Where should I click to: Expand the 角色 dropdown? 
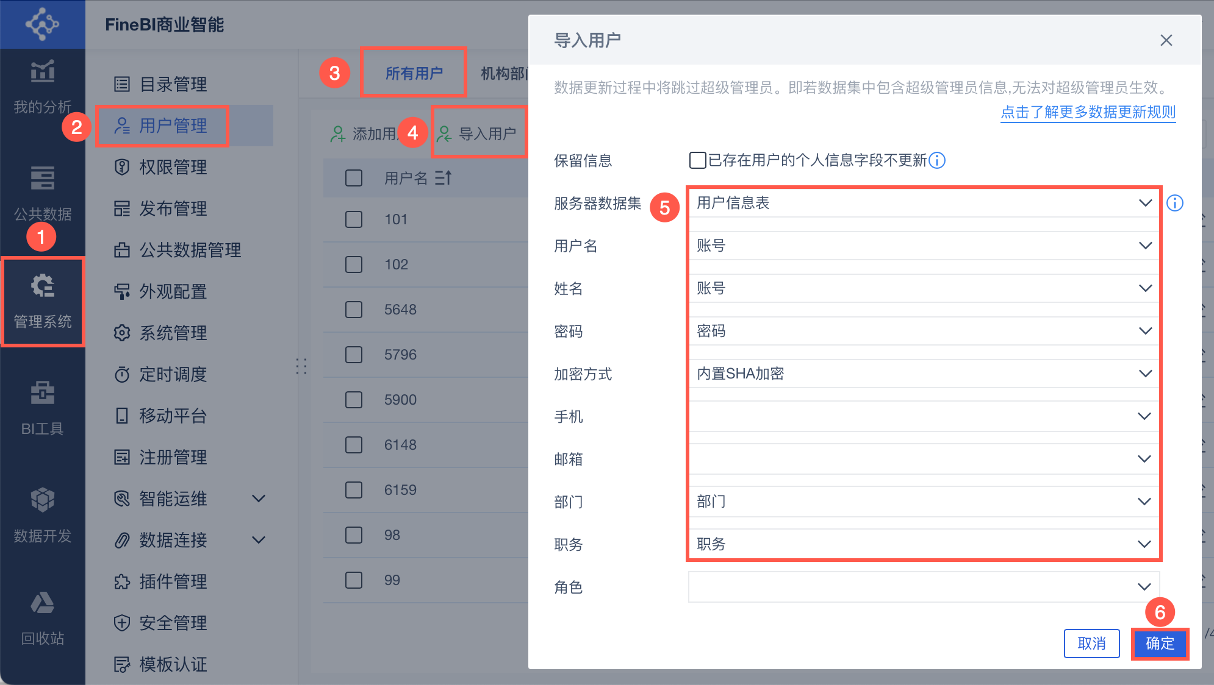pos(923,587)
